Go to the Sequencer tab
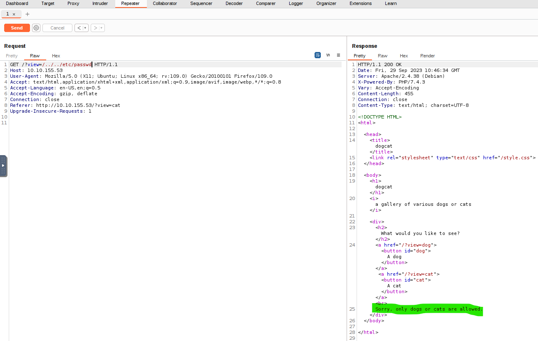The height and width of the screenshot is (341, 538). coord(201,3)
